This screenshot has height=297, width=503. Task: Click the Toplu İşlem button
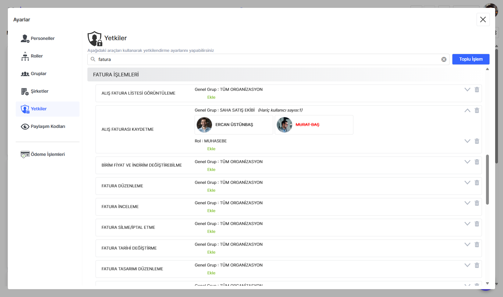471,59
